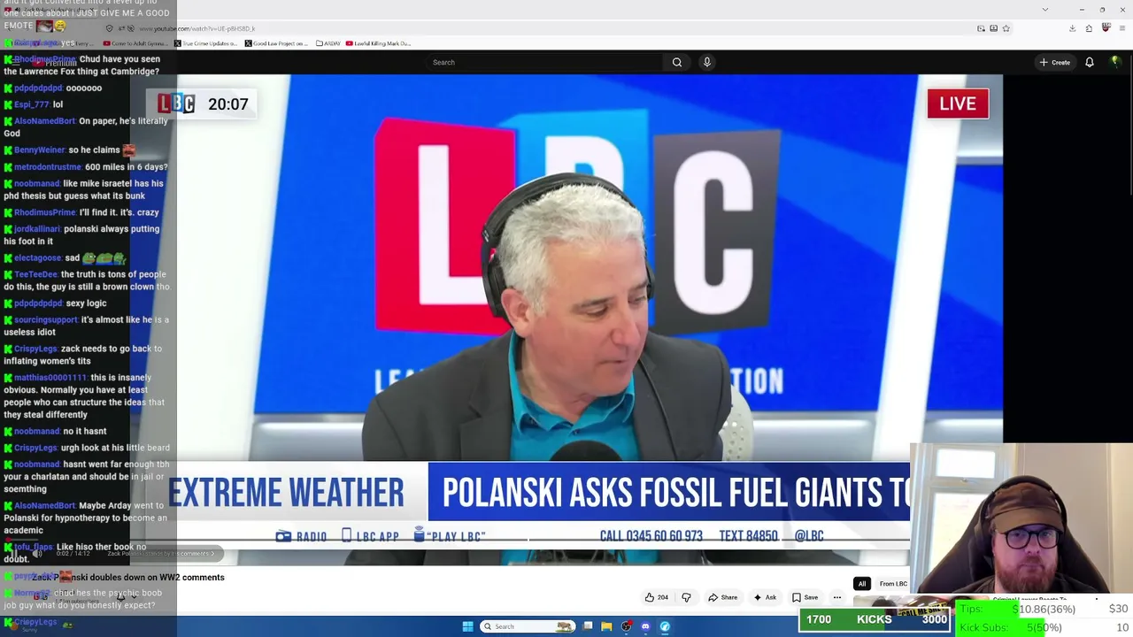Open the more actions ellipsis menu
This screenshot has height=637, width=1133.
pos(837,597)
